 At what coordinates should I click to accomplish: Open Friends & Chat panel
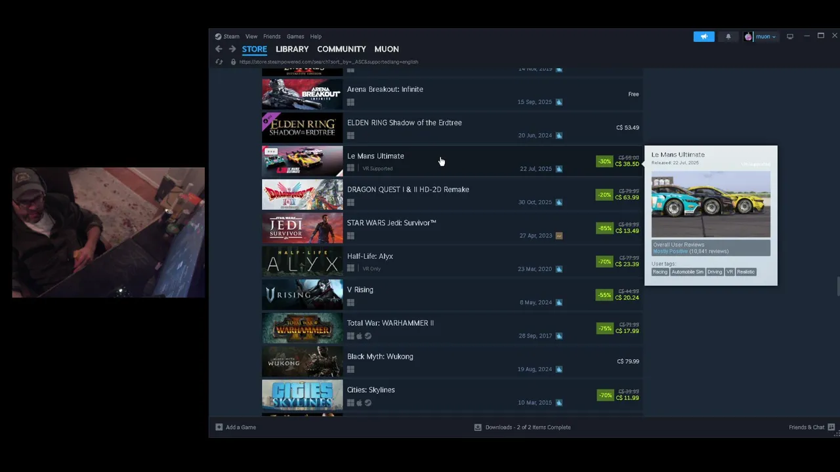807,427
